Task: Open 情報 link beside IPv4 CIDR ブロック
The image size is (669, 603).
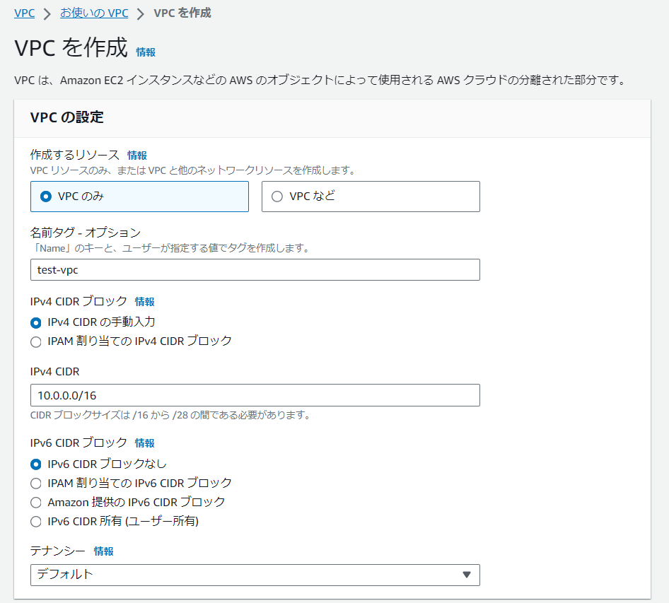Action: point(144,301)
